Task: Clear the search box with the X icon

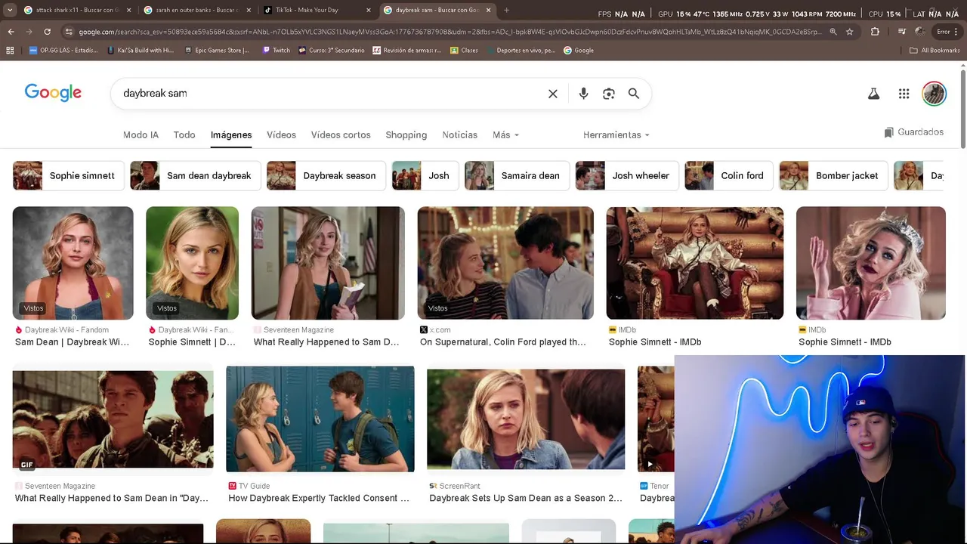Action: coord(553,94)
